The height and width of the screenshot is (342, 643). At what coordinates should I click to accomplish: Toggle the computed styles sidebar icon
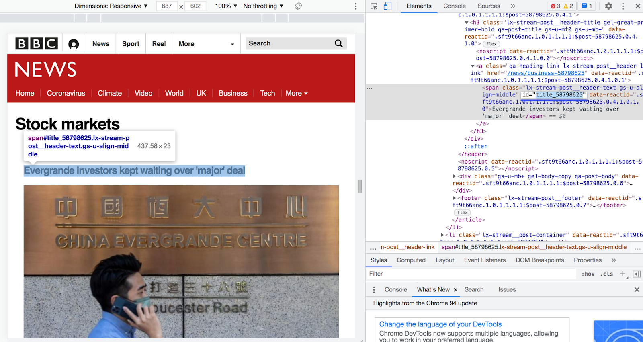[x=637, y=274]
